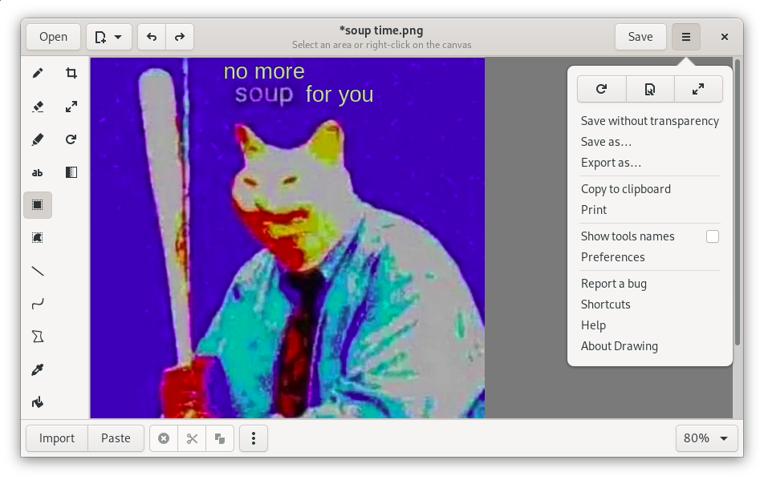Open more selection actions (three dots)
This screenshot has width=764, height=480.
coord(254,438)
